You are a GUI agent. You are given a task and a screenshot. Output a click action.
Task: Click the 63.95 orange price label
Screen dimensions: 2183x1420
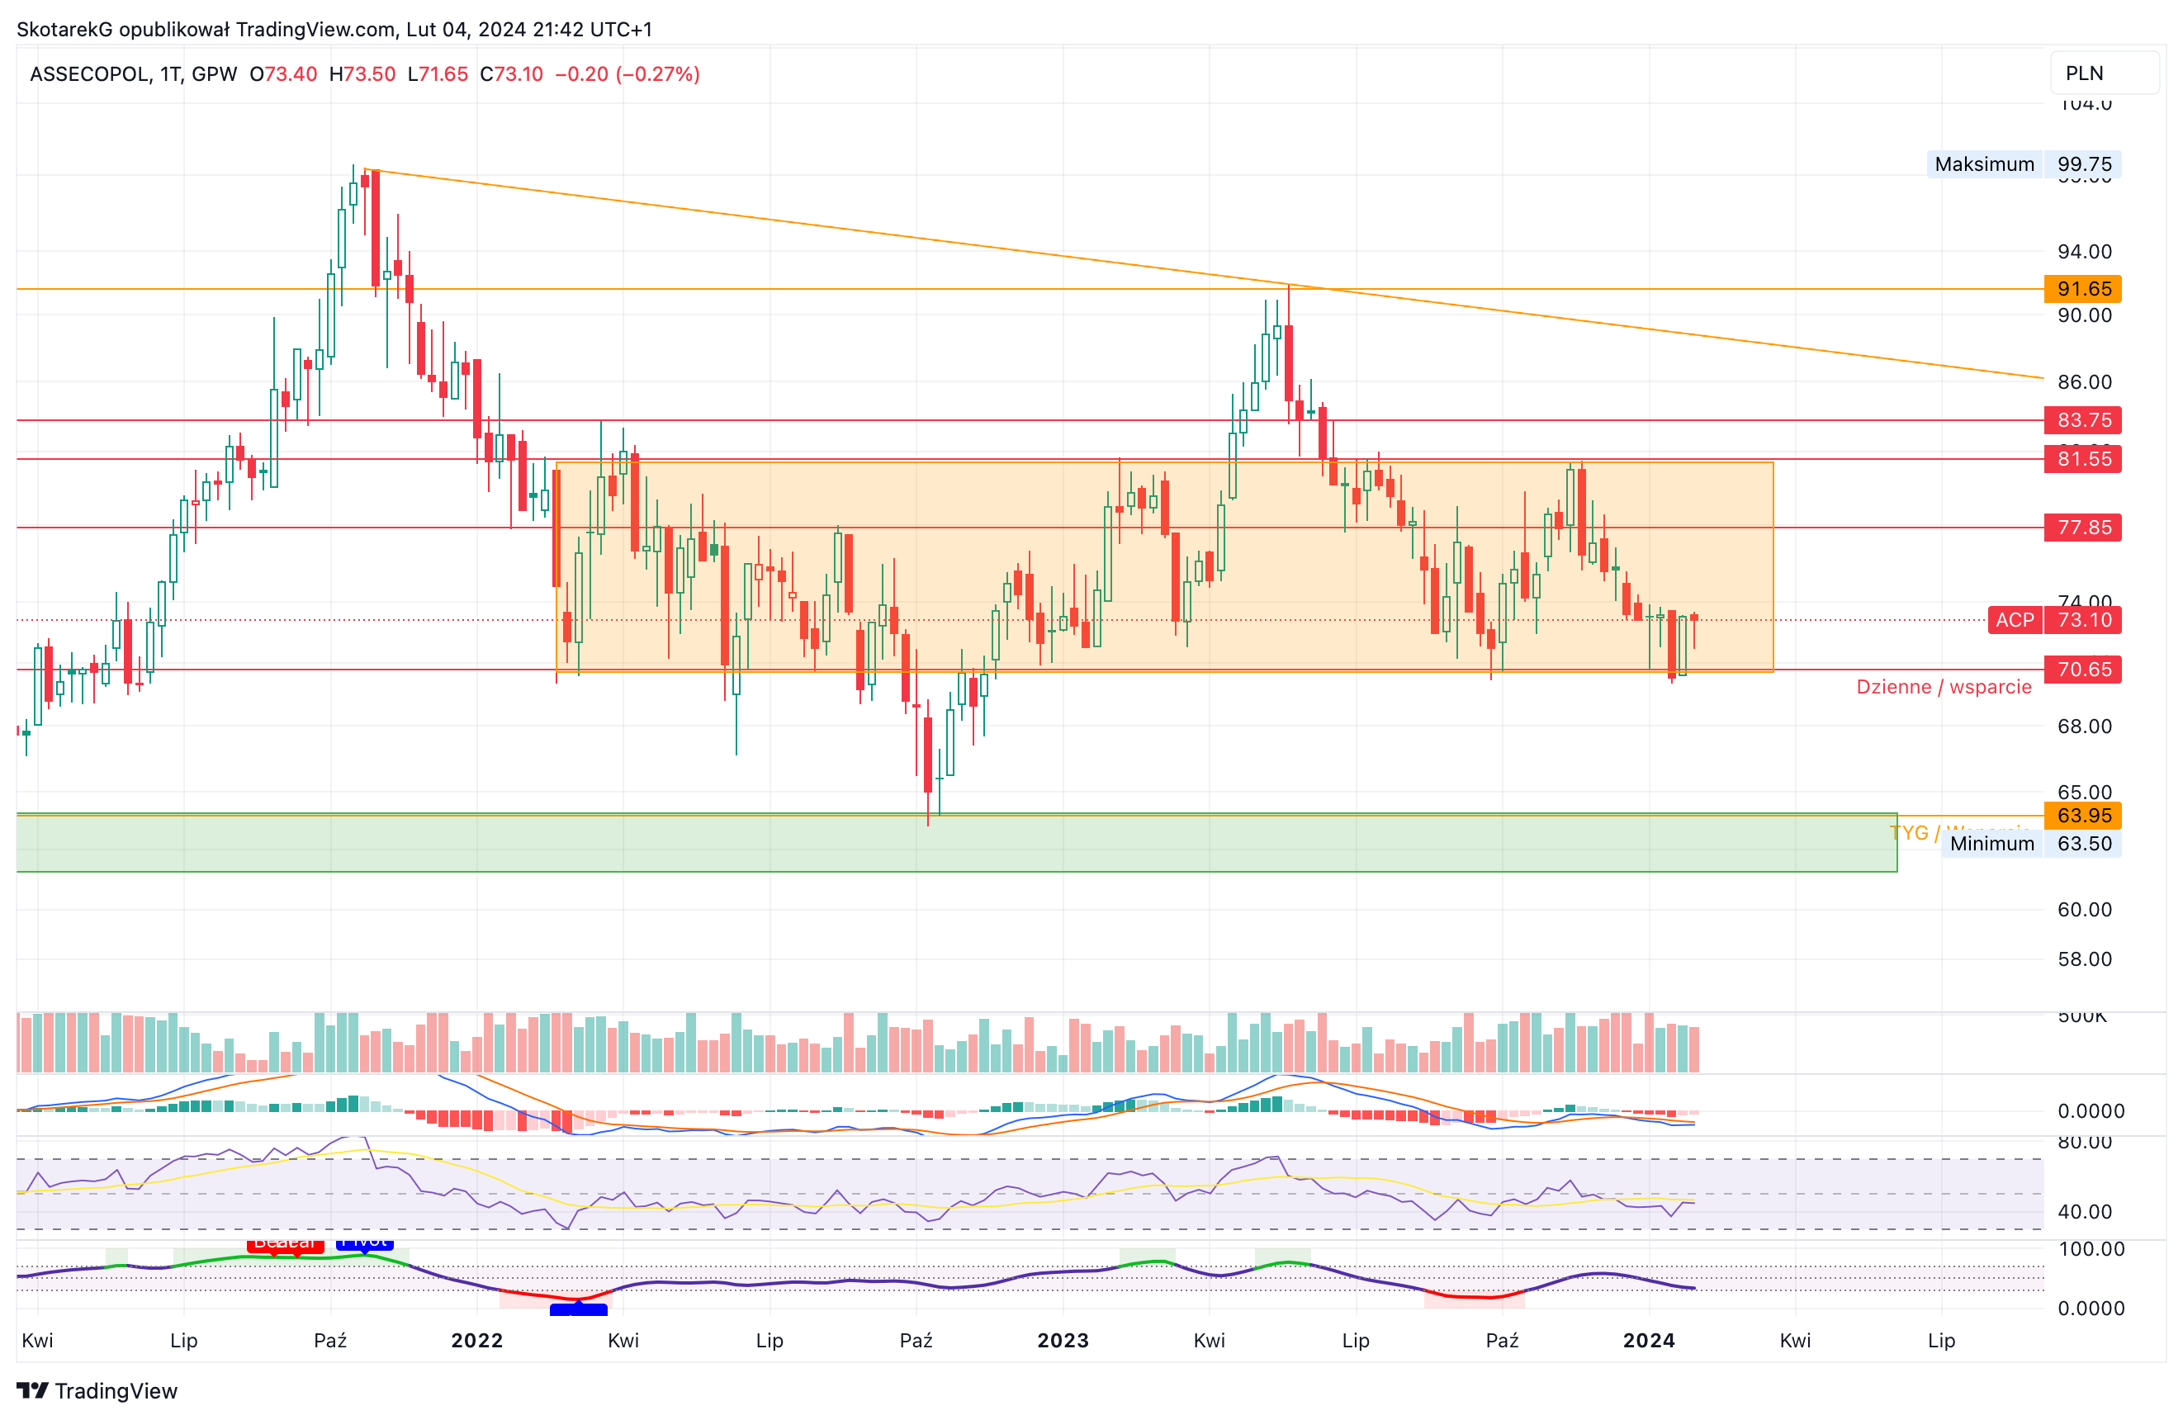click(x=2083, y=816)
